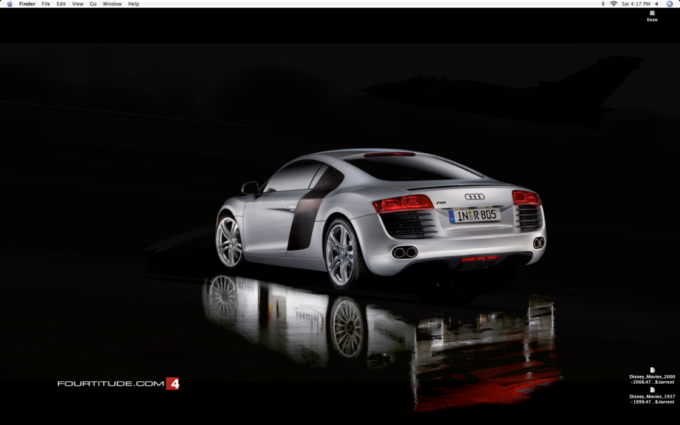Image resolution: width=680 pixels, height=425 pixels.
Task: Open the Apple menu
Action: pyautogui.click(x=9, y=4)
